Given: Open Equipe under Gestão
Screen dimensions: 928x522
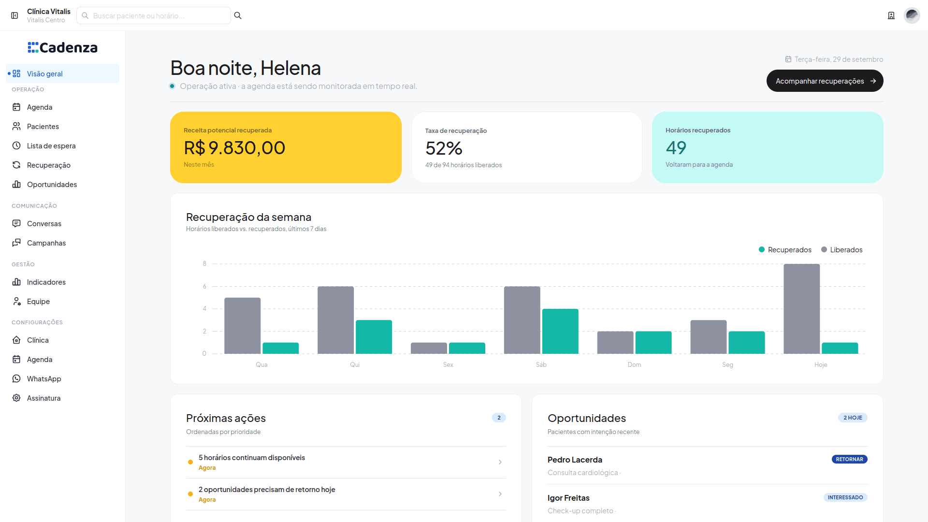Looking at the screenshot, I should click(x=63, y=301).
